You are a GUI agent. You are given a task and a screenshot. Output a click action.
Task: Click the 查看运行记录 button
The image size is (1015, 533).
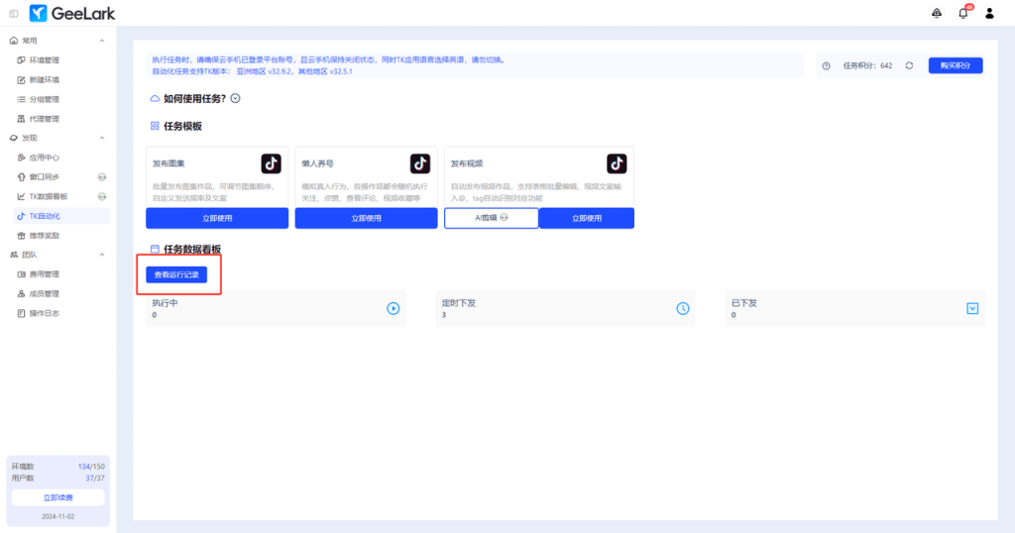(x=176, y=274)
